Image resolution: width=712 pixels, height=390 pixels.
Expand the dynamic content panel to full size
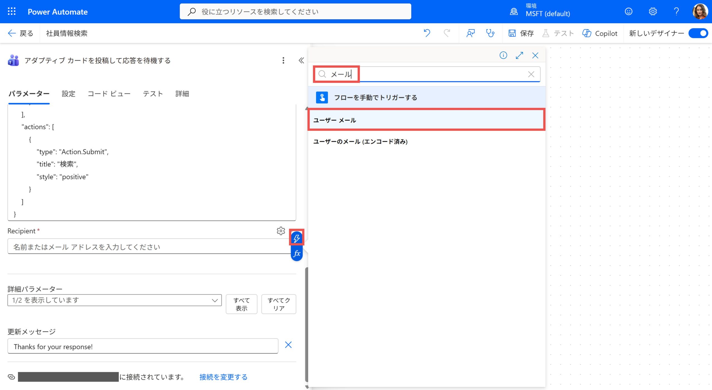[x=519, y=55]
